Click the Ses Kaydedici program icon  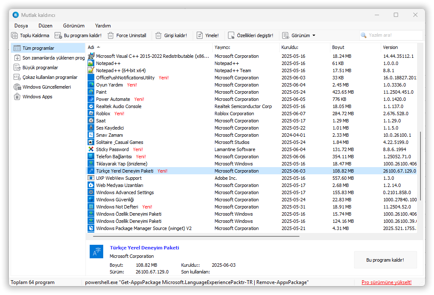tap(91, 127)
